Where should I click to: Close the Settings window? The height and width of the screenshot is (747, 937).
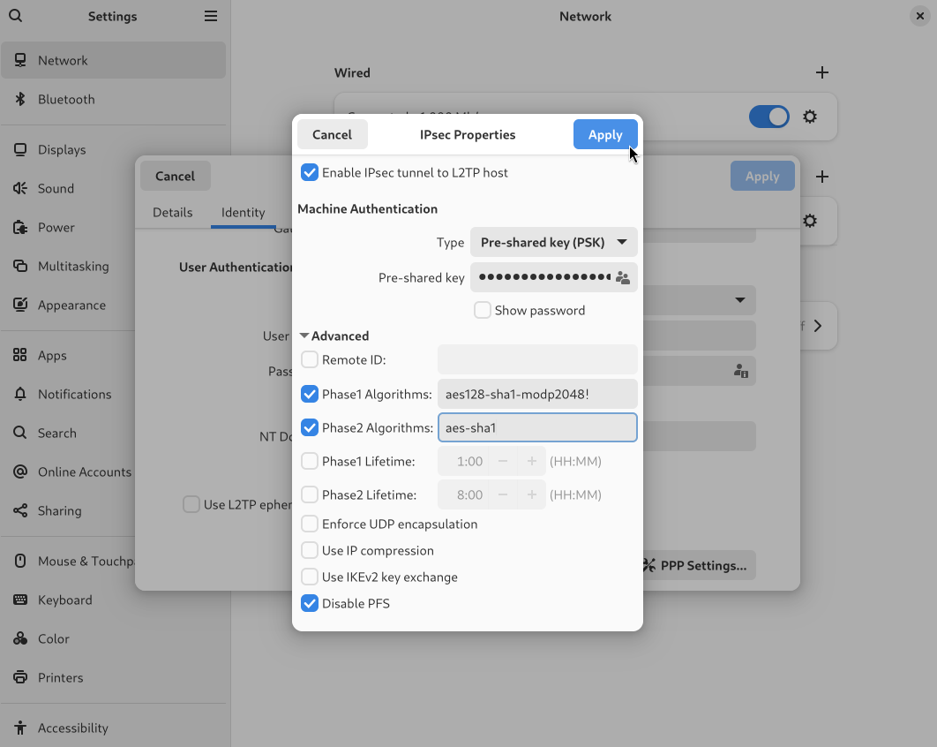(x=919, y=16)
